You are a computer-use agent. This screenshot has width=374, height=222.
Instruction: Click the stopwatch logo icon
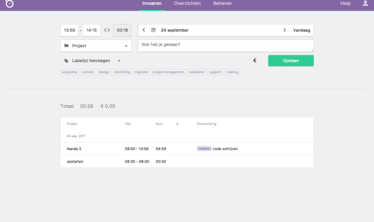tap(9, 4)
